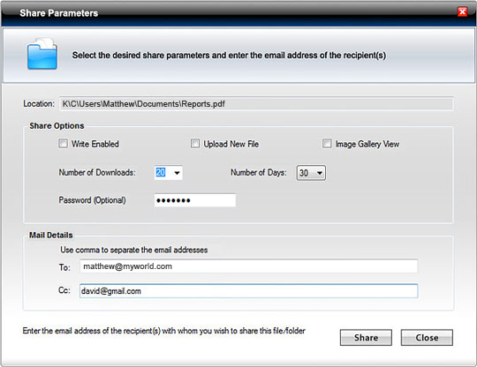Click the 'Number of Days:' label
477x367 pixels.
point(259,173)
